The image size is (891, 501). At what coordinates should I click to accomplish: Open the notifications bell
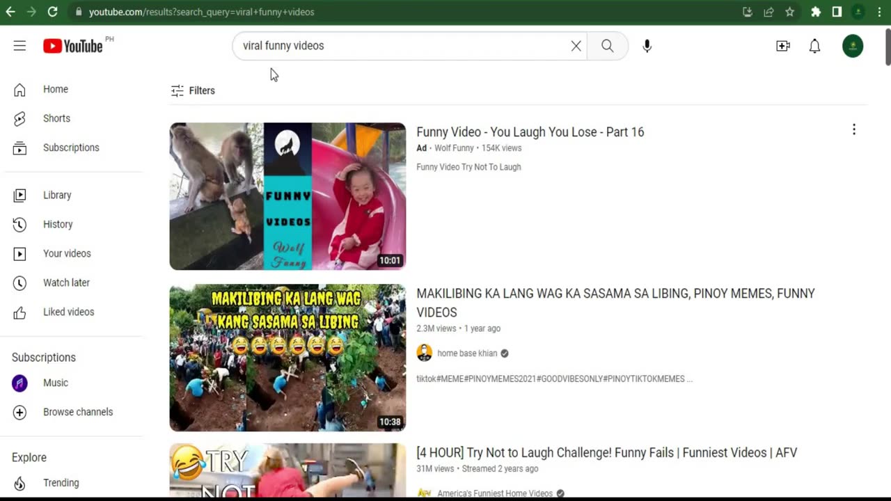814,46
